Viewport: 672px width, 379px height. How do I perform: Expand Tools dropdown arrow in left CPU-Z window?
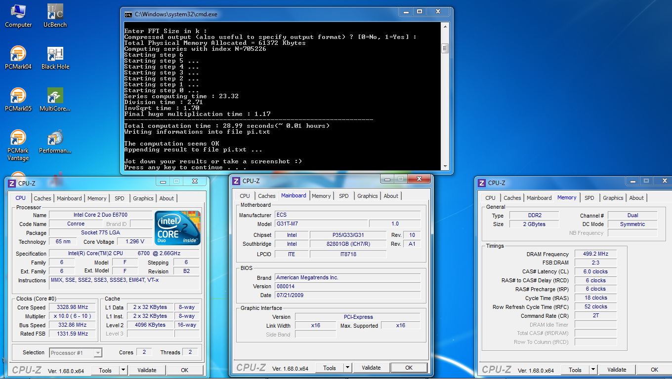[x=123, y=370]
